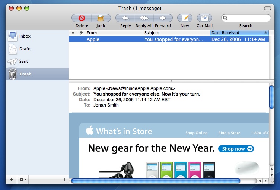Click the Reply arrow icon

click(125, 18)
